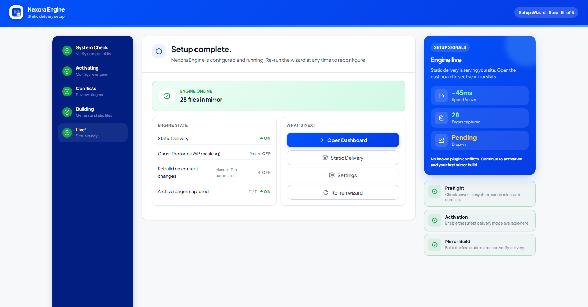Click the Mirror Build card
Screen dimensions: 588x307
tap(480, 245)
